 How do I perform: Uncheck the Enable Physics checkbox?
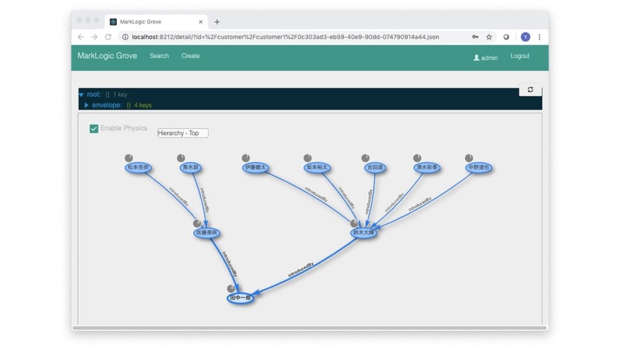[94, 128]
